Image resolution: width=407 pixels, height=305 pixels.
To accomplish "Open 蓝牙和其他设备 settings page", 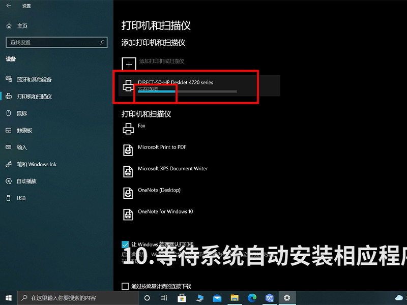I will click(x=34, y=80).
